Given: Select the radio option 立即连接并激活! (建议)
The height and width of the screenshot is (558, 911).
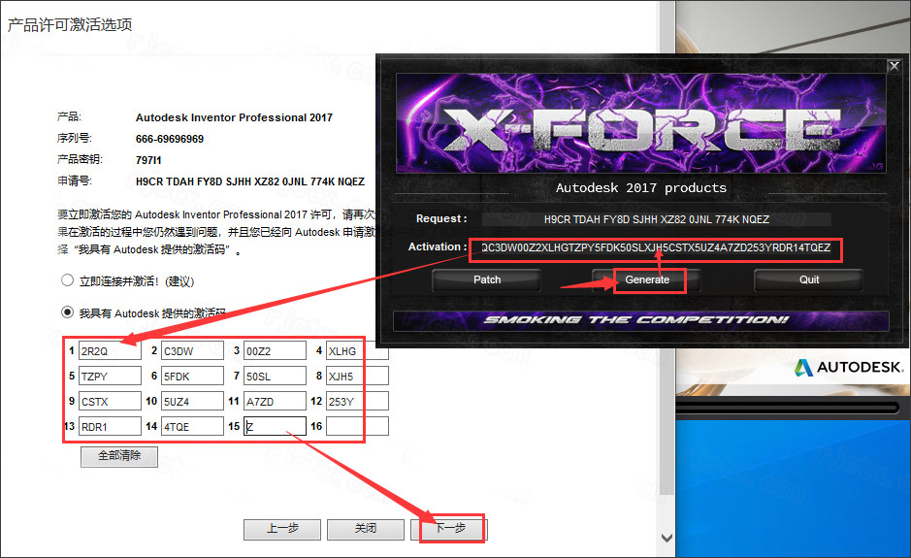Looking at the screenshot, I should point(67,280).
